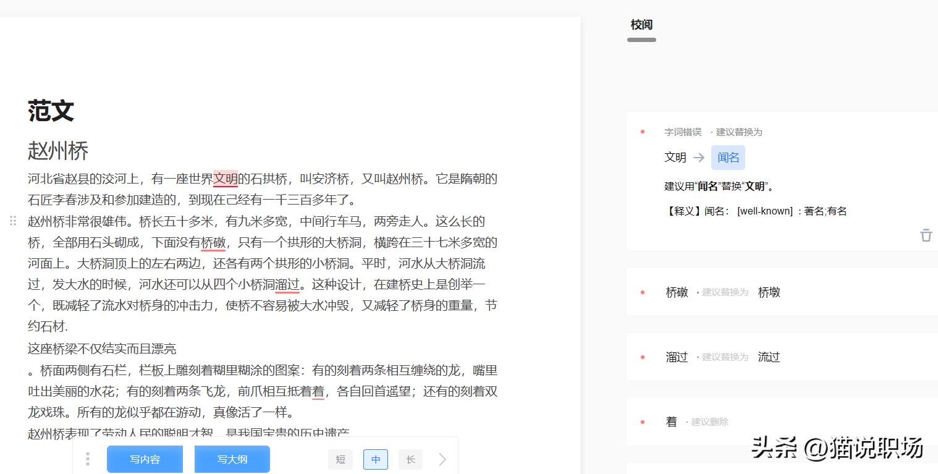938x474 pixels.
Task: Switch to the 校阅 tab
Action: (x=641, y=25)
